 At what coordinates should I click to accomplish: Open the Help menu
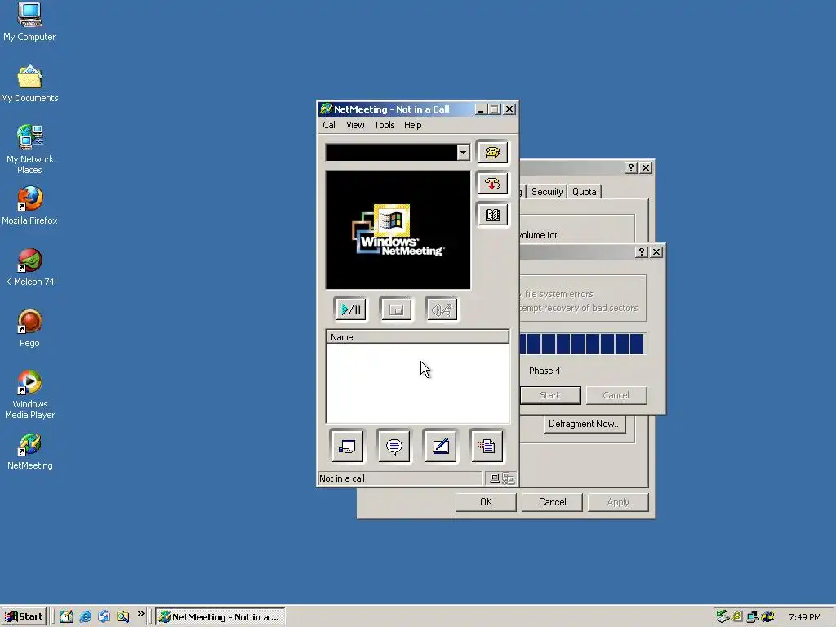coord(412,125)
